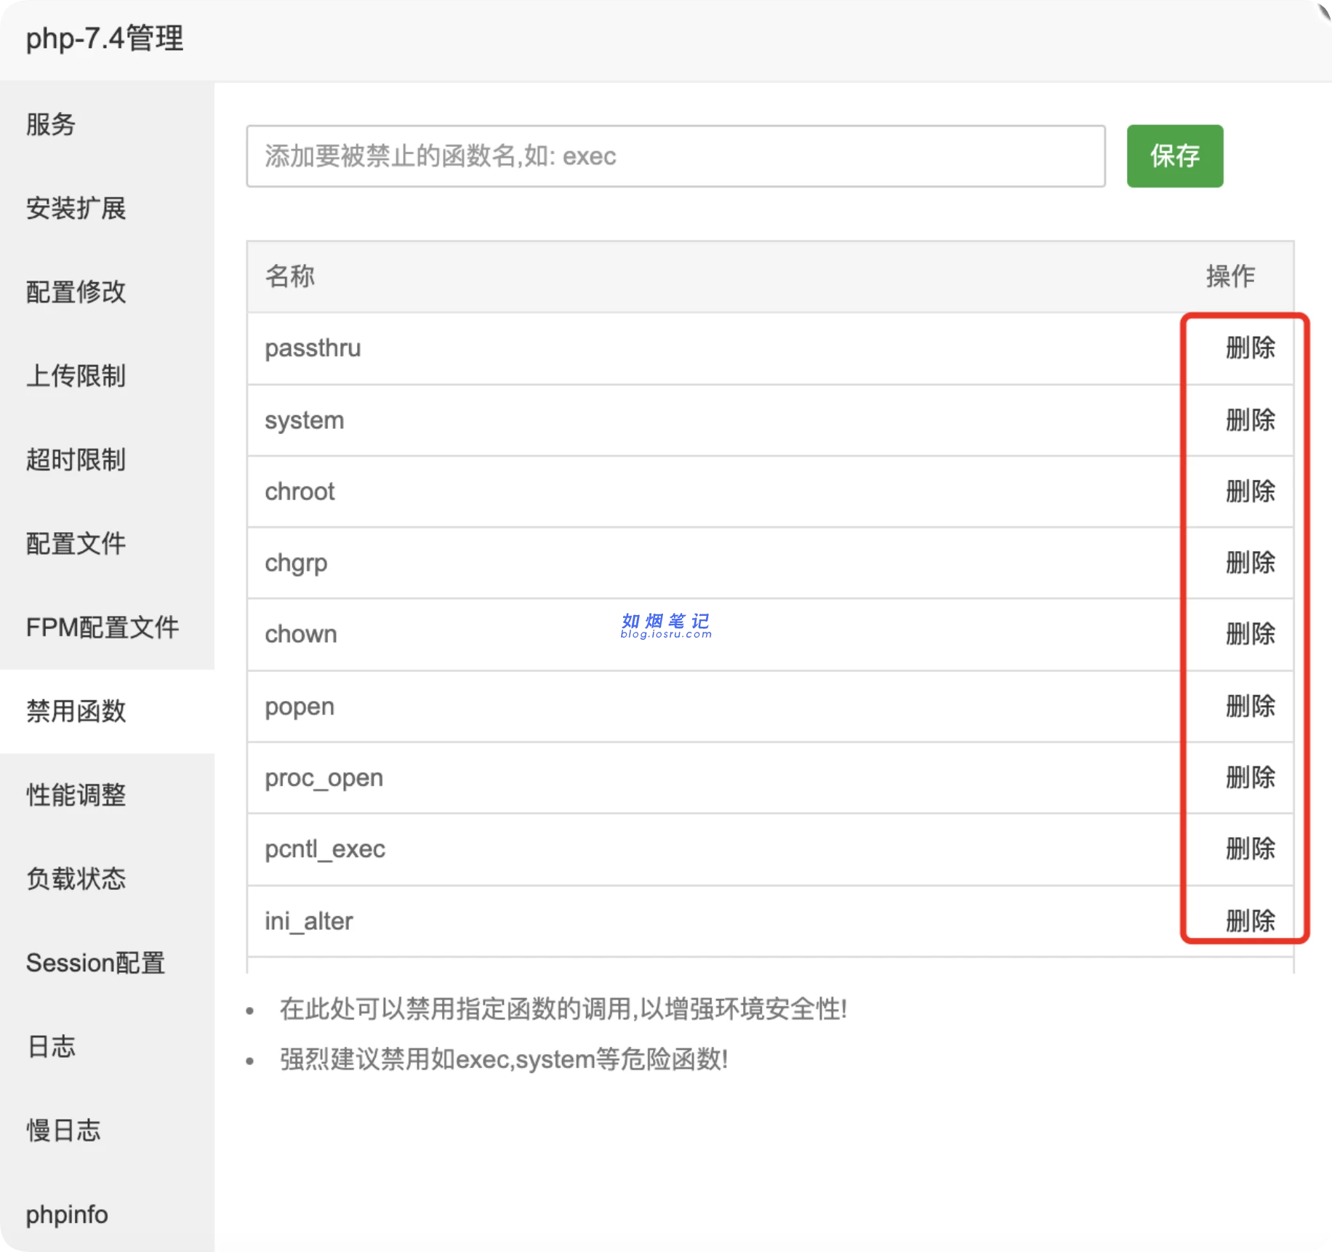Click the php-7.4管理 window title
This screenshot has height=1252, width=1332.
(x=105, y=39)
